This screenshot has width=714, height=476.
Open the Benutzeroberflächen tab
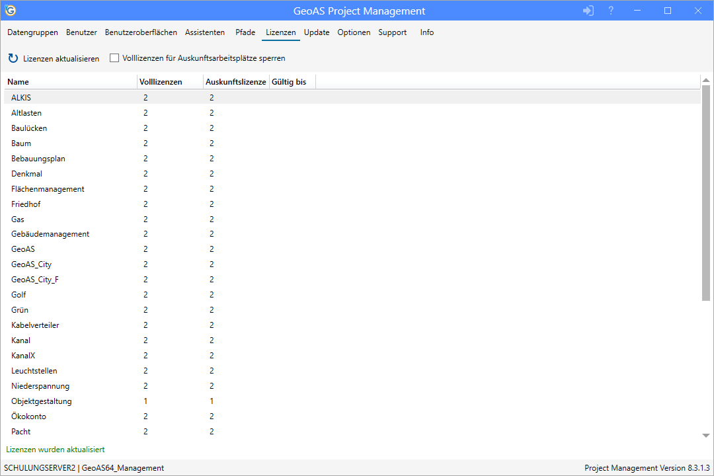[141, 32]
